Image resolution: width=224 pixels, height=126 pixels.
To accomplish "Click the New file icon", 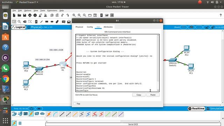I will coord(14,15).
